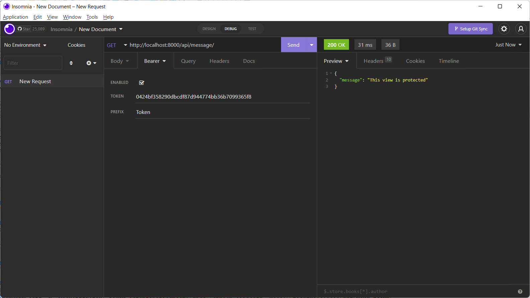Send the request with Send button
This screenshot has height=298, width=530.
pyautogui.click(x=293, y=45)
